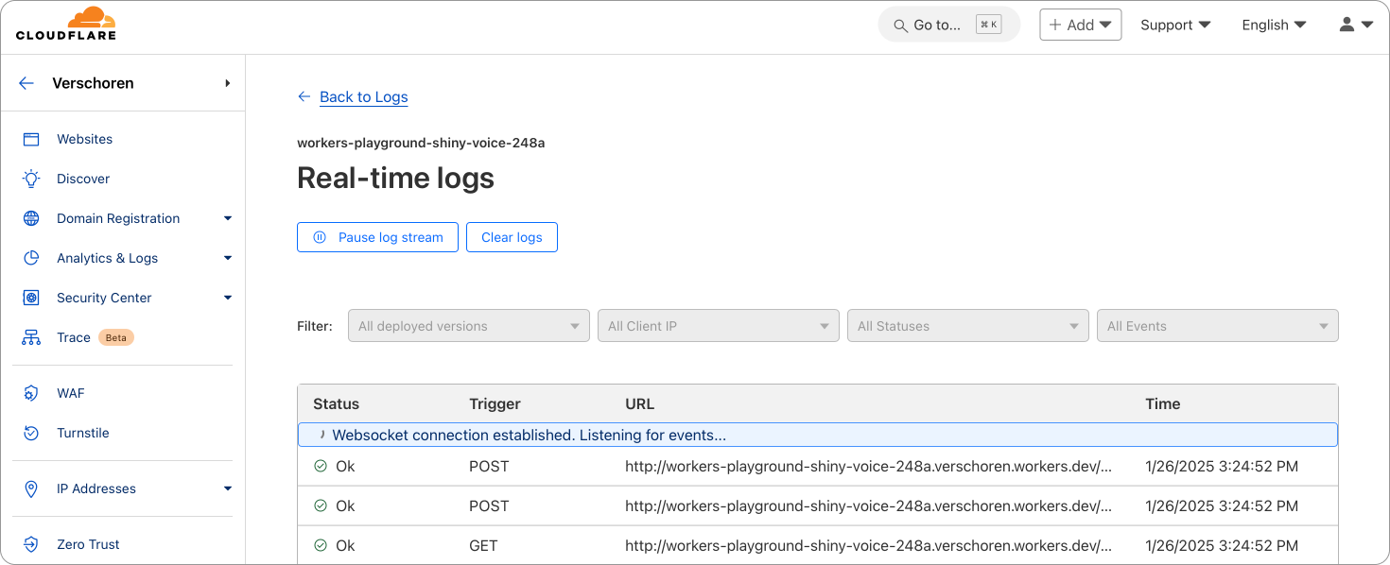Open Turnstile in the sidebar

coord(83,433)
